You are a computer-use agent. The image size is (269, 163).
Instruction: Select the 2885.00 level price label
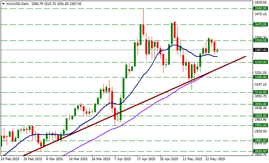pyautogui.click(x=260, y=141)
